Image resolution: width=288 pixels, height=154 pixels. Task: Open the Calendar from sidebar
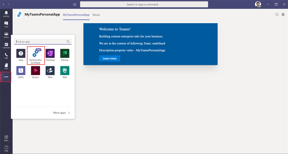click(x=6, y=45)
